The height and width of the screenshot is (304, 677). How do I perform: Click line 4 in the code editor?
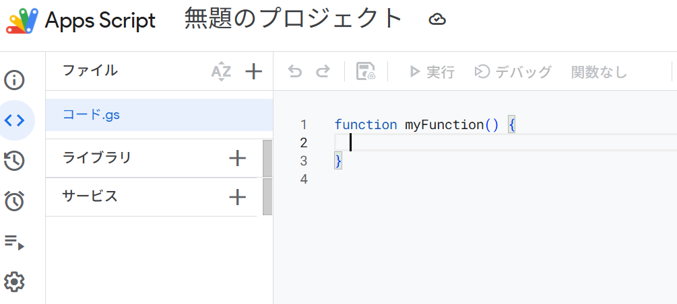pos(404,180)
